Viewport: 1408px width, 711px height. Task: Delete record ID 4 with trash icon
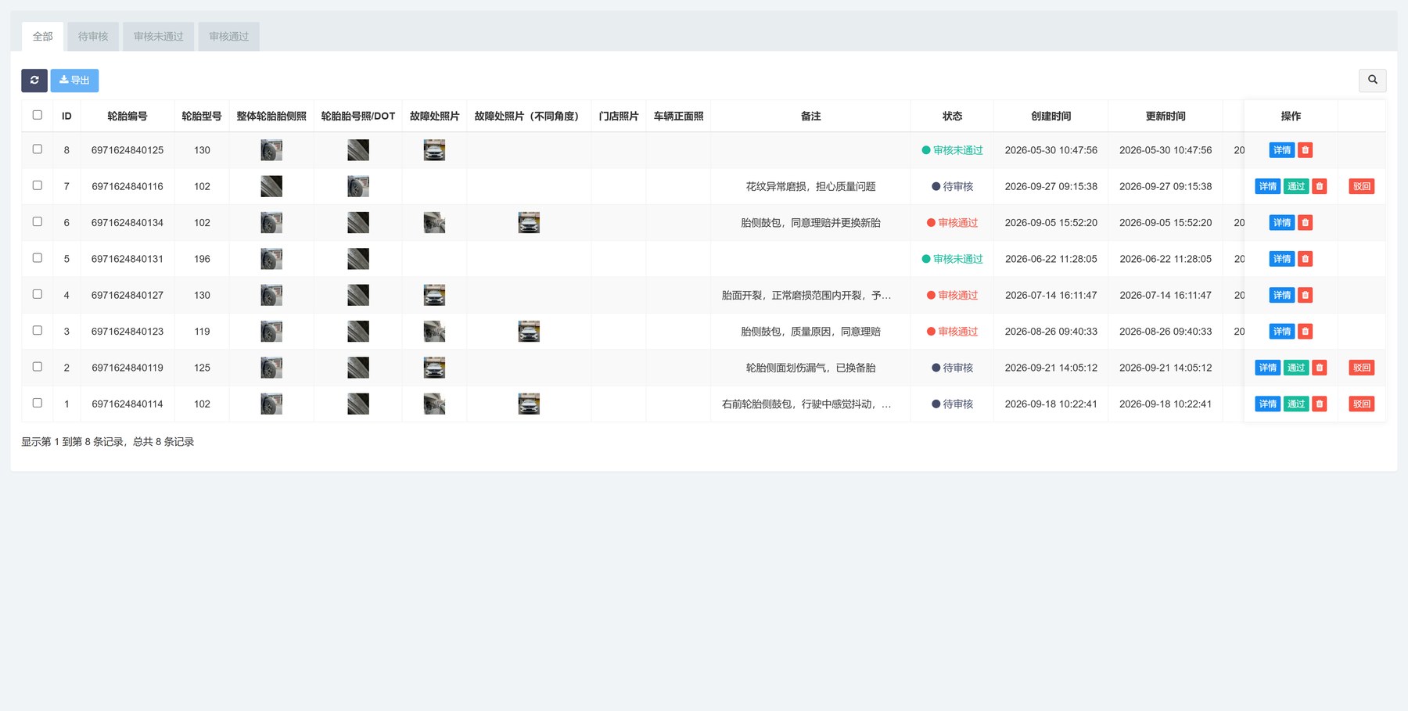coord(1305,295)
